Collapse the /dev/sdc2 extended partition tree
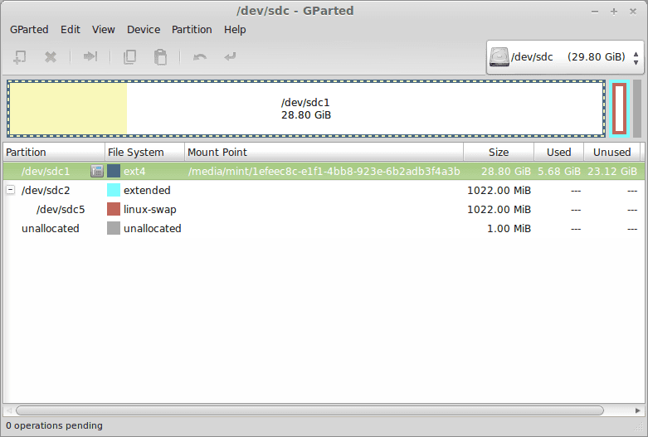648x437 pixels. pyautogui.click(x=11, y=190)
